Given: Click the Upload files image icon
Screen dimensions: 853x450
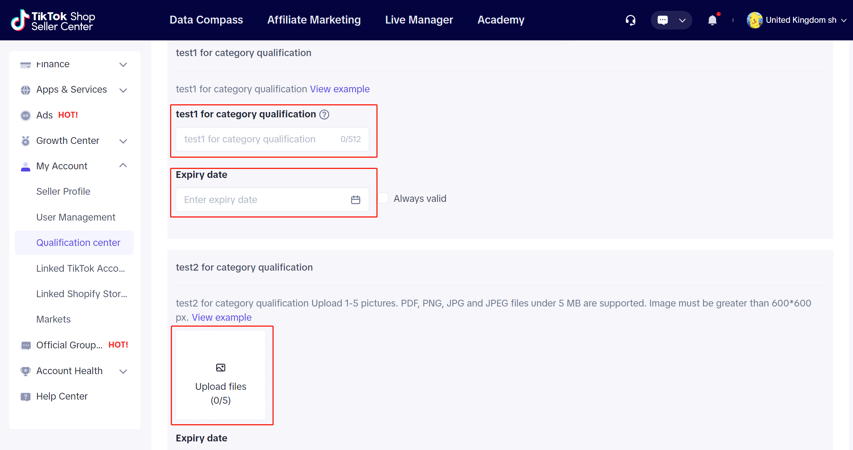Looking at the screenshot, I should click(221, 368).
